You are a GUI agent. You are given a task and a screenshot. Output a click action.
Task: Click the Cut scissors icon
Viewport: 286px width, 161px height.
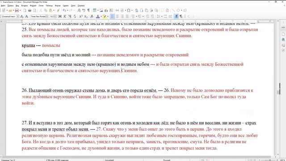pos(41,10)
